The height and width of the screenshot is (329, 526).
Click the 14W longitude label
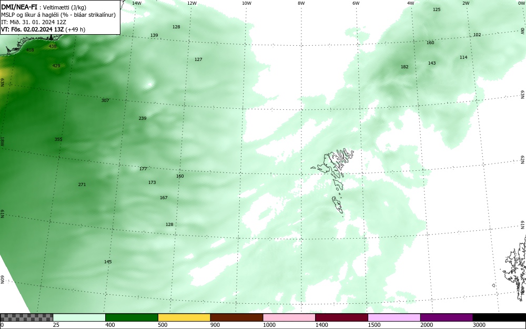coord(137,3)
